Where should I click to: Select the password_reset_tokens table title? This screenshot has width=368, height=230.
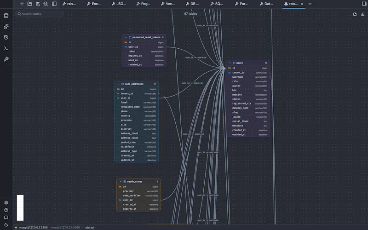click(146, 37)
